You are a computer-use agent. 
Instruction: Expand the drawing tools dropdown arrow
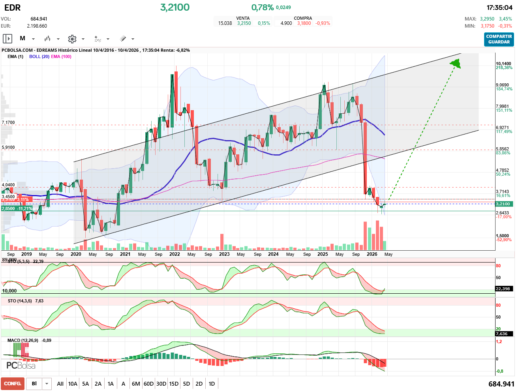tap(133, 39)
